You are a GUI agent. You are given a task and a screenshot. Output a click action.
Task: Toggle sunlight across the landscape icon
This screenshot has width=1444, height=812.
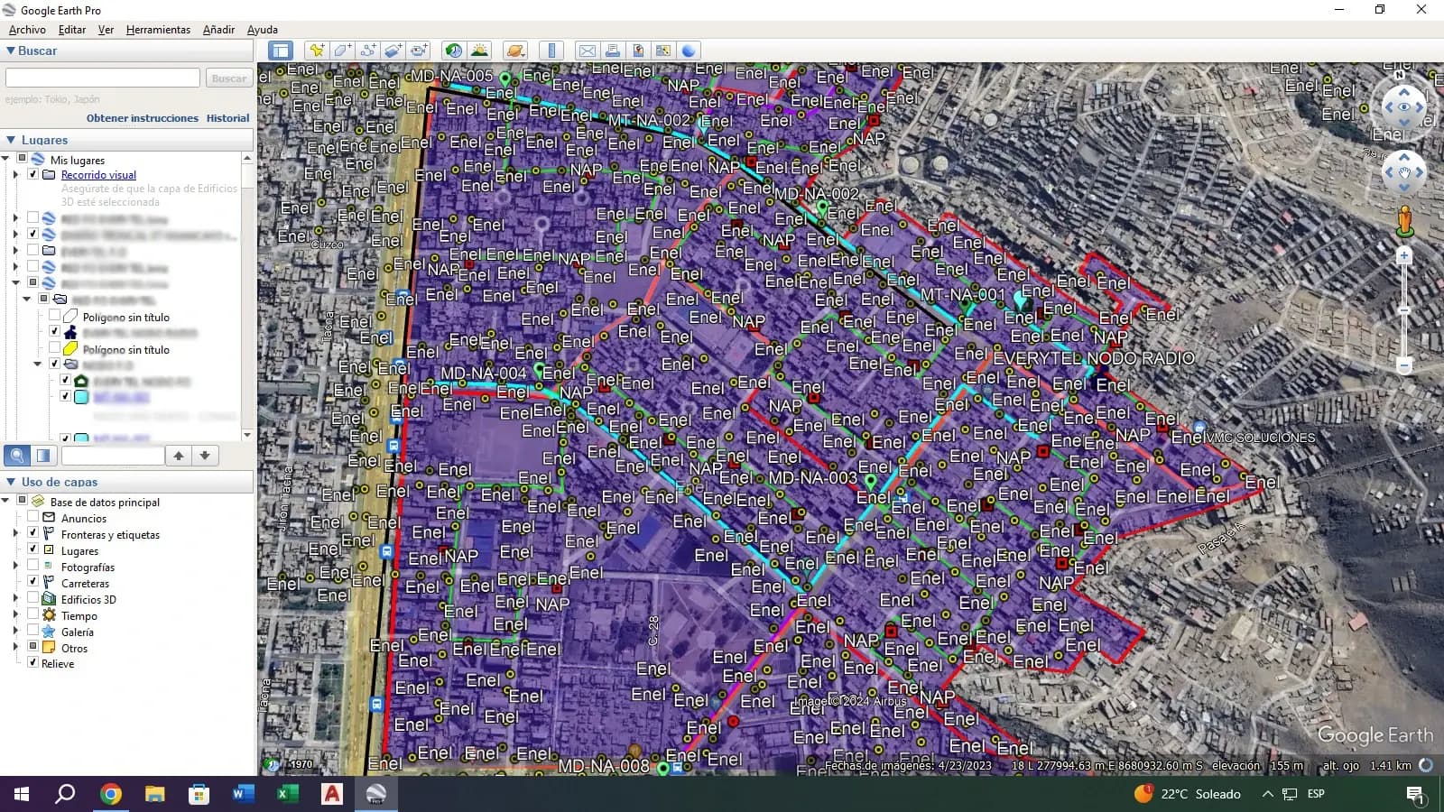480,51
